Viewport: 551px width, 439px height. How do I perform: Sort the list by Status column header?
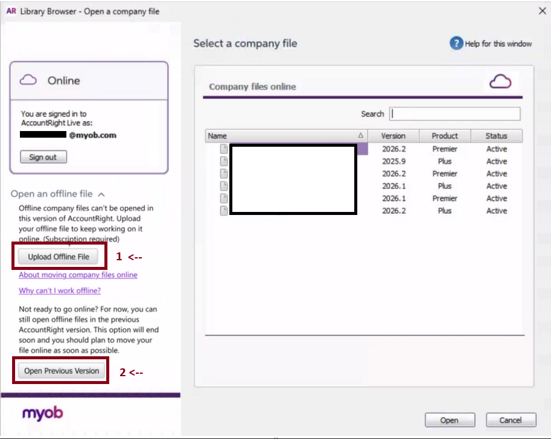(x=496, y=136)
